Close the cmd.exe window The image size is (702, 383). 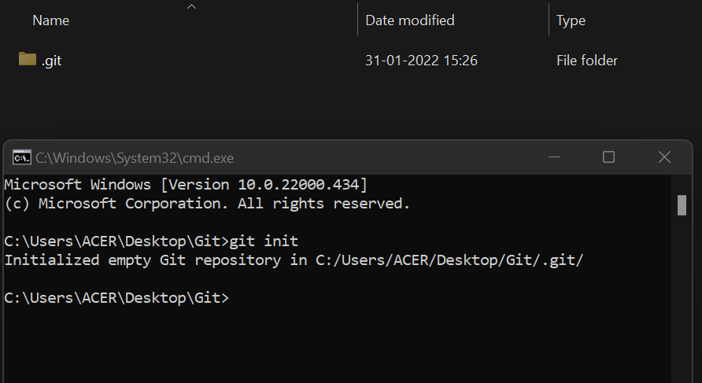click(x=664, y=157)
